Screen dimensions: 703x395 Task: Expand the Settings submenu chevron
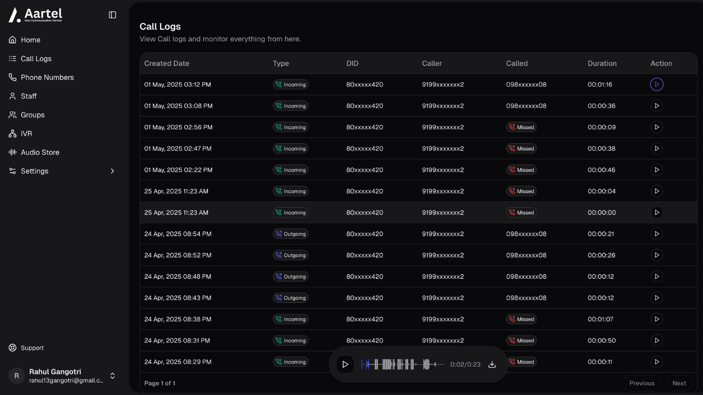pyautogui.click(x=112, y=171)
